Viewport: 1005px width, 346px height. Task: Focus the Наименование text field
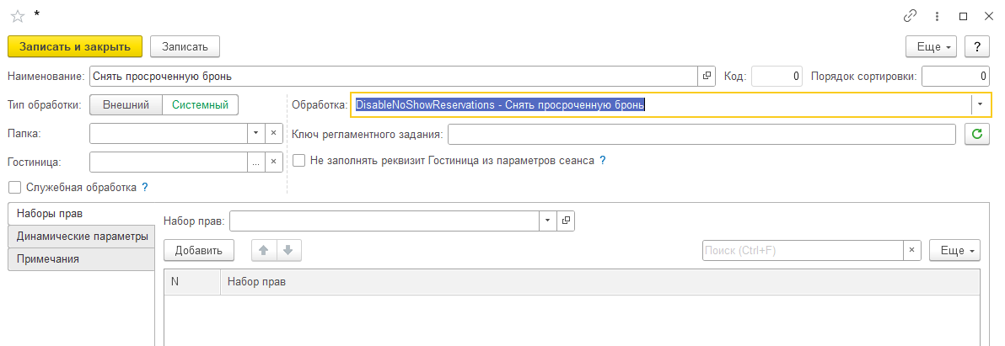pos(394,76)
